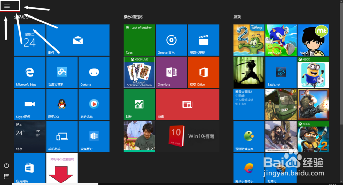
Task: Open the 启动优酷 tile
Action: tap(94, 104)
